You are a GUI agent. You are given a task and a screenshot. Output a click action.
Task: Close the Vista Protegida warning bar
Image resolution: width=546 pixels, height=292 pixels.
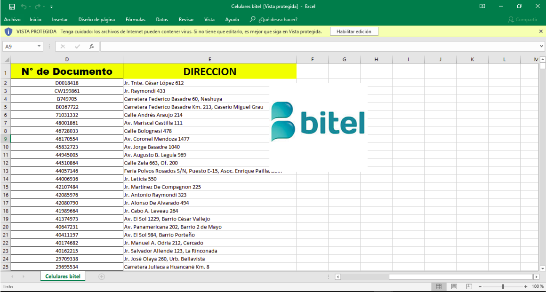(x=541, y=32)
